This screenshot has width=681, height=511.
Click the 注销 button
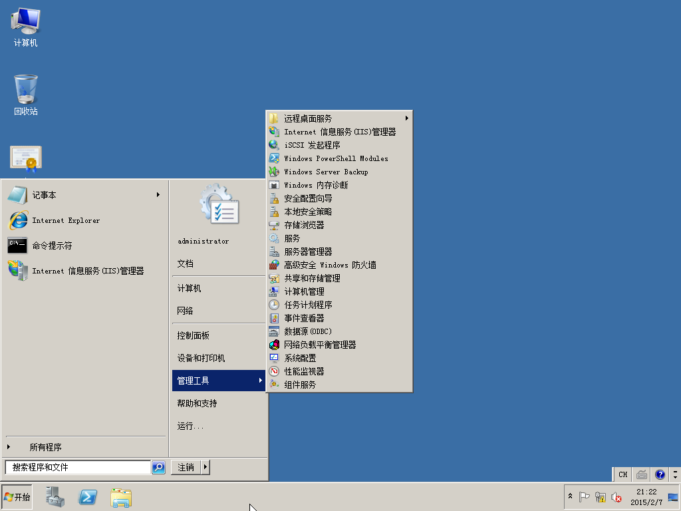click(186, 467)
